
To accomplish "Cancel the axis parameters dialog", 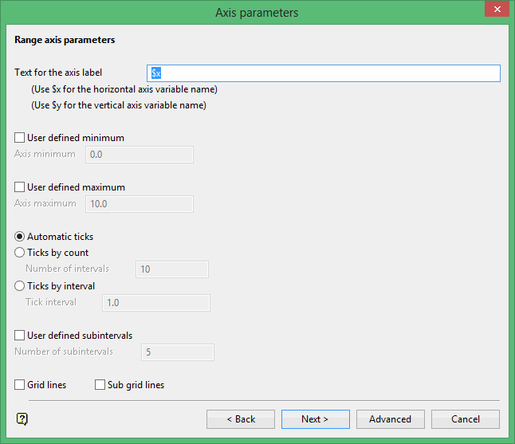I will pos(466,419).
